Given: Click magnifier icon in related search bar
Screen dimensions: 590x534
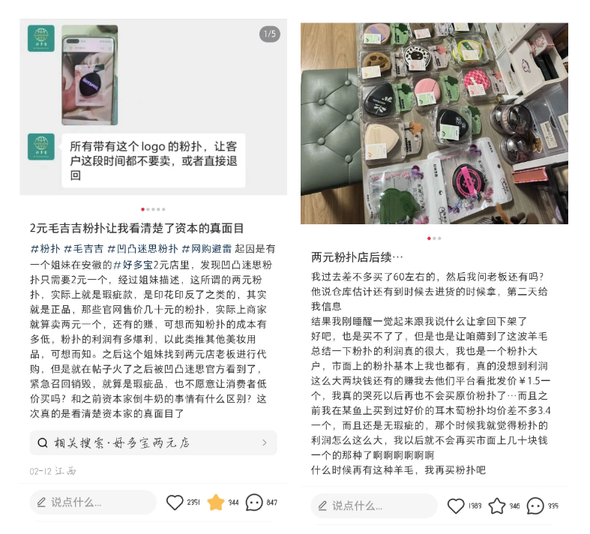Looking at the screenshot, I should 43,442.
